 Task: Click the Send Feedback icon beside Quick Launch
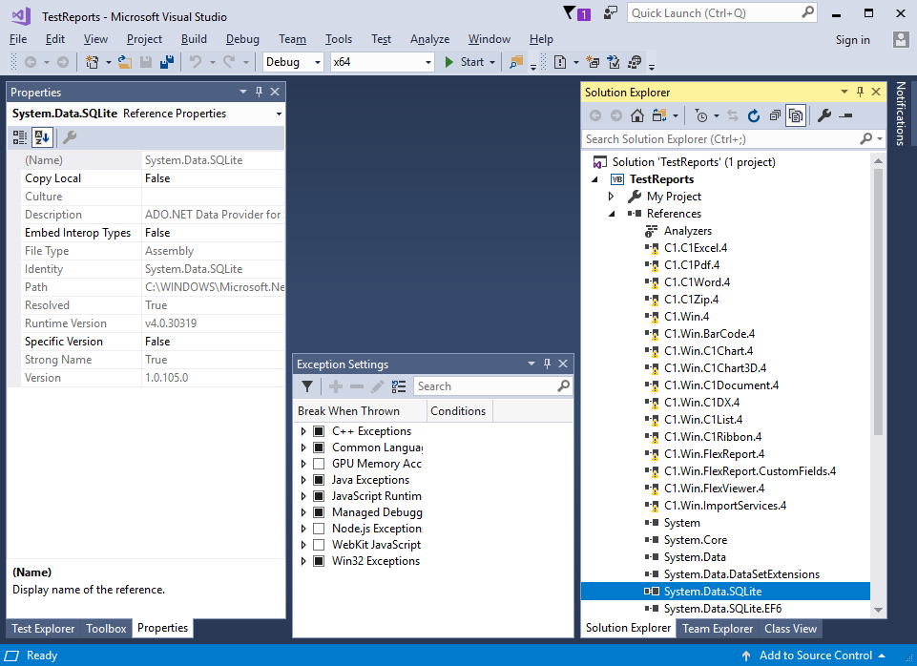(x=610, y=13)
